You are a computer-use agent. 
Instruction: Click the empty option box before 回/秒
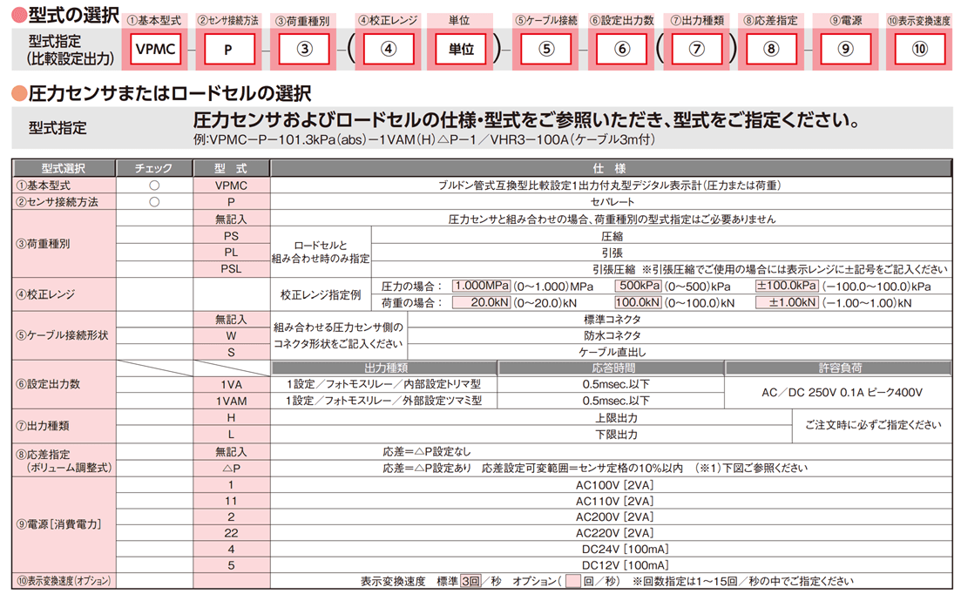572,581
